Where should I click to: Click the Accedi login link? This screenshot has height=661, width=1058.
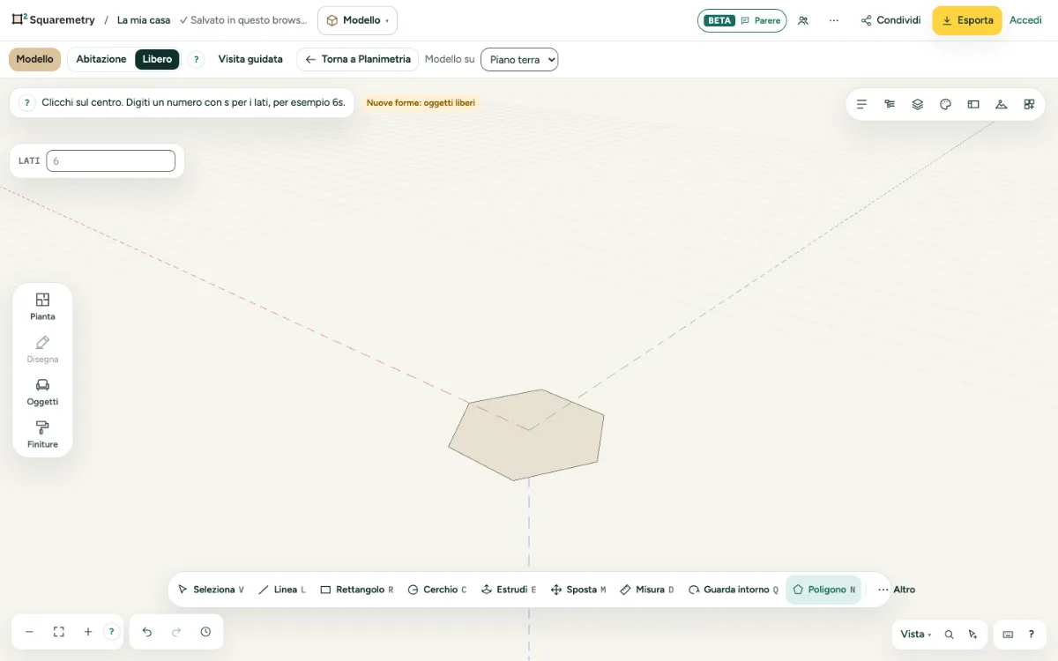click(x=1025, y=20)
